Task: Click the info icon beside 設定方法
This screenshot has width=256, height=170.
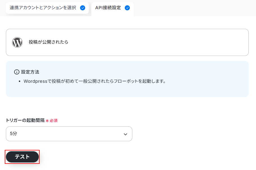Action: (x=17, y=72)
